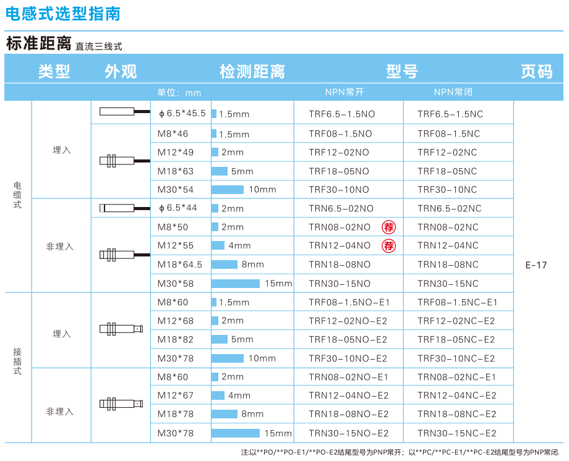Click the red 荐 badge beside TRN08-02NO

[388, 227]
